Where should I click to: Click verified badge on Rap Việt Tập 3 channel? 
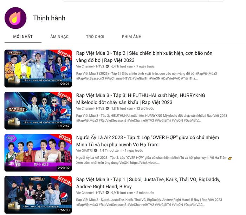click(x=107, y=108)
